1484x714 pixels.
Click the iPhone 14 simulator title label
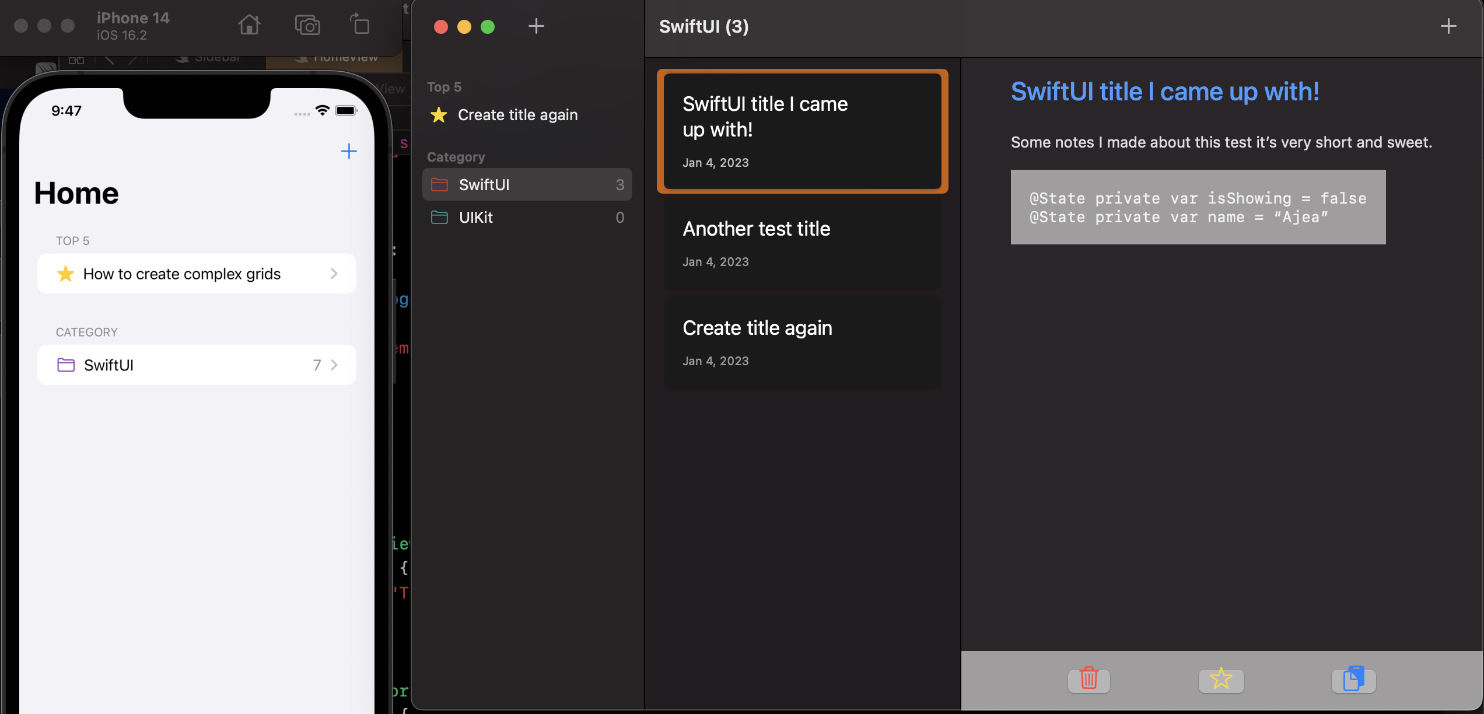pyautogui.click(x=133, y=18)
